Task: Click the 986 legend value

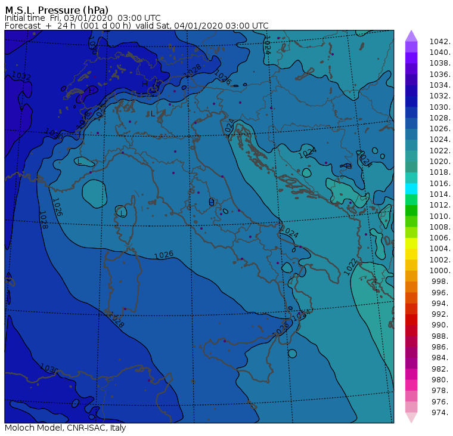Action: coord(441,347)
